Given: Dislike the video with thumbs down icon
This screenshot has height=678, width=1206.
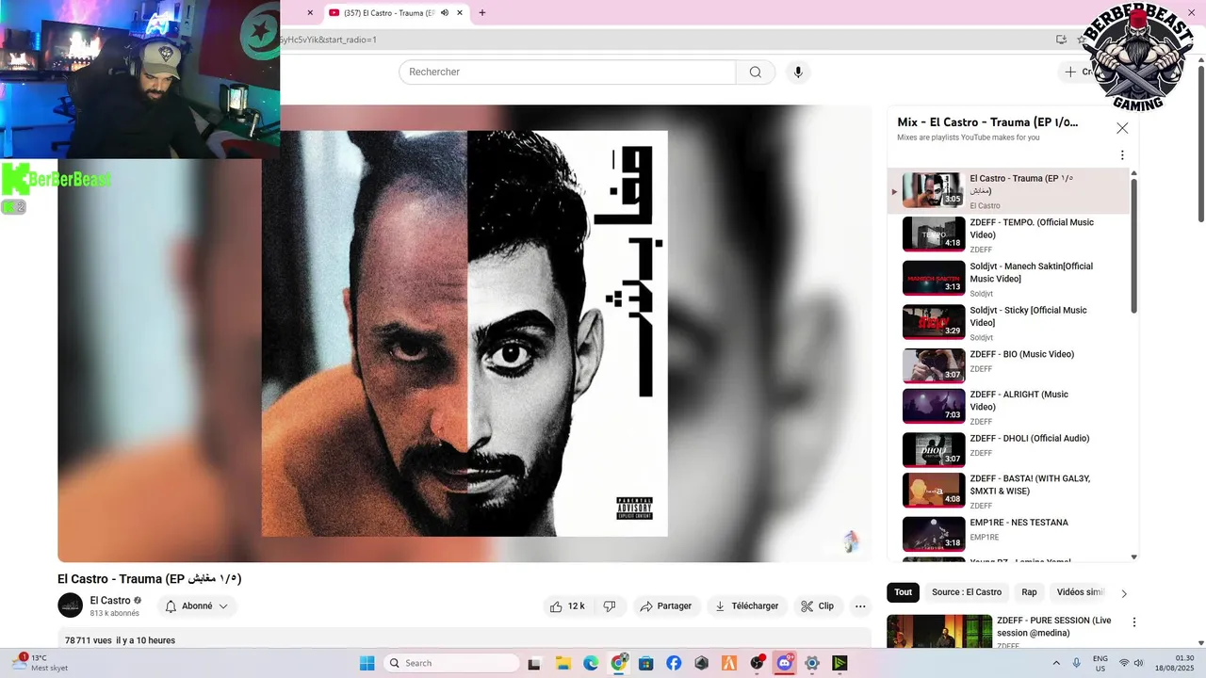Looking at the screenshot, I should coord(610,606).
